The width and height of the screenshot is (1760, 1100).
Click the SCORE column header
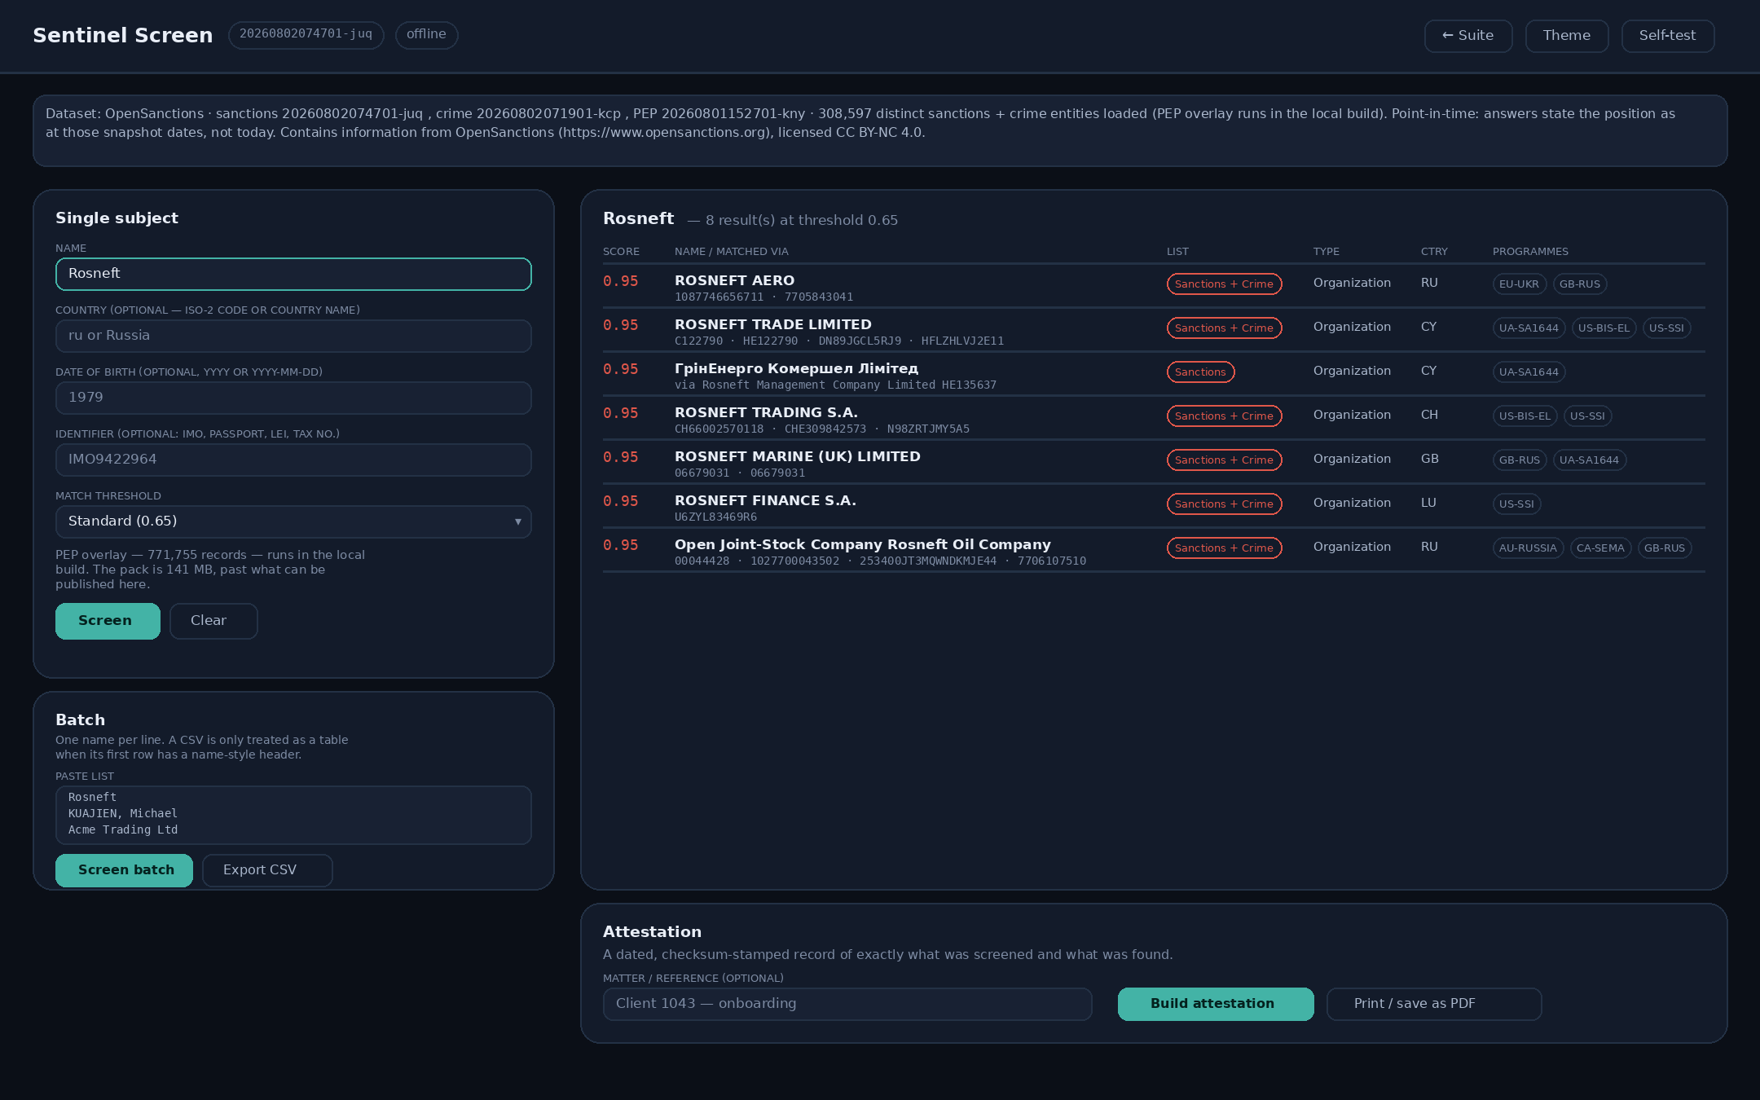621,252
